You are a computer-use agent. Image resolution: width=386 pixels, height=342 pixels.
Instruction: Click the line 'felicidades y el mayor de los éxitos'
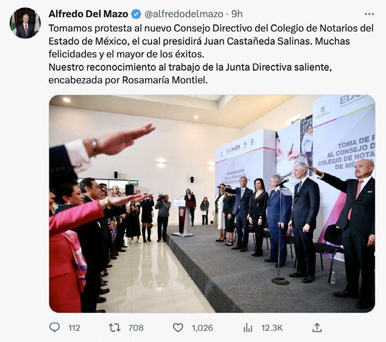(126, 54)
